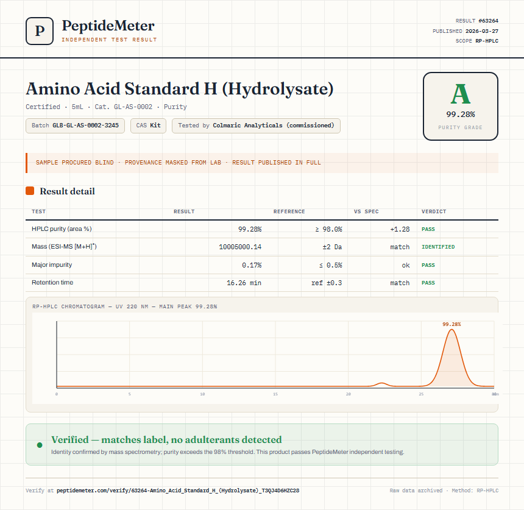Click the Independent Test Result tagline

pos(109,40)
